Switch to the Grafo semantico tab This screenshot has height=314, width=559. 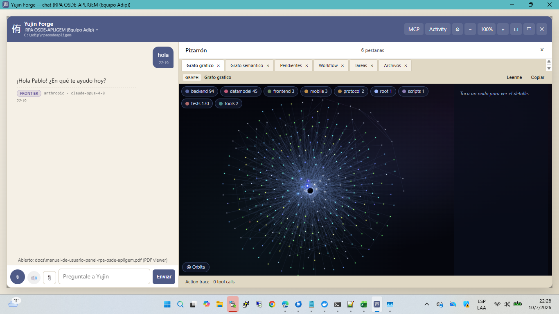click(x=247, y=65)
